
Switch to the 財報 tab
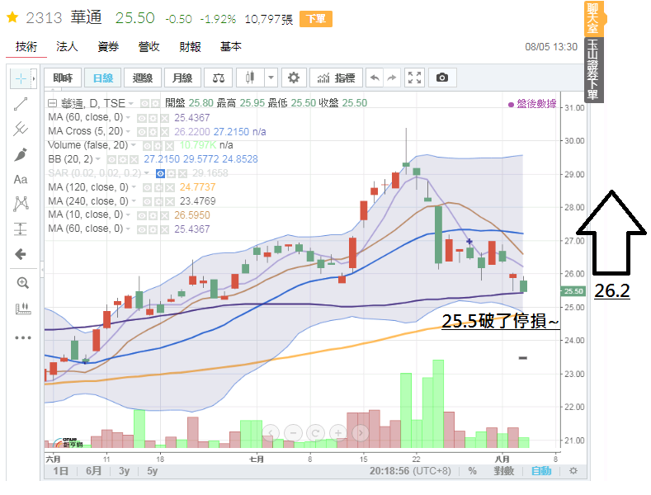tap(190, 46)
